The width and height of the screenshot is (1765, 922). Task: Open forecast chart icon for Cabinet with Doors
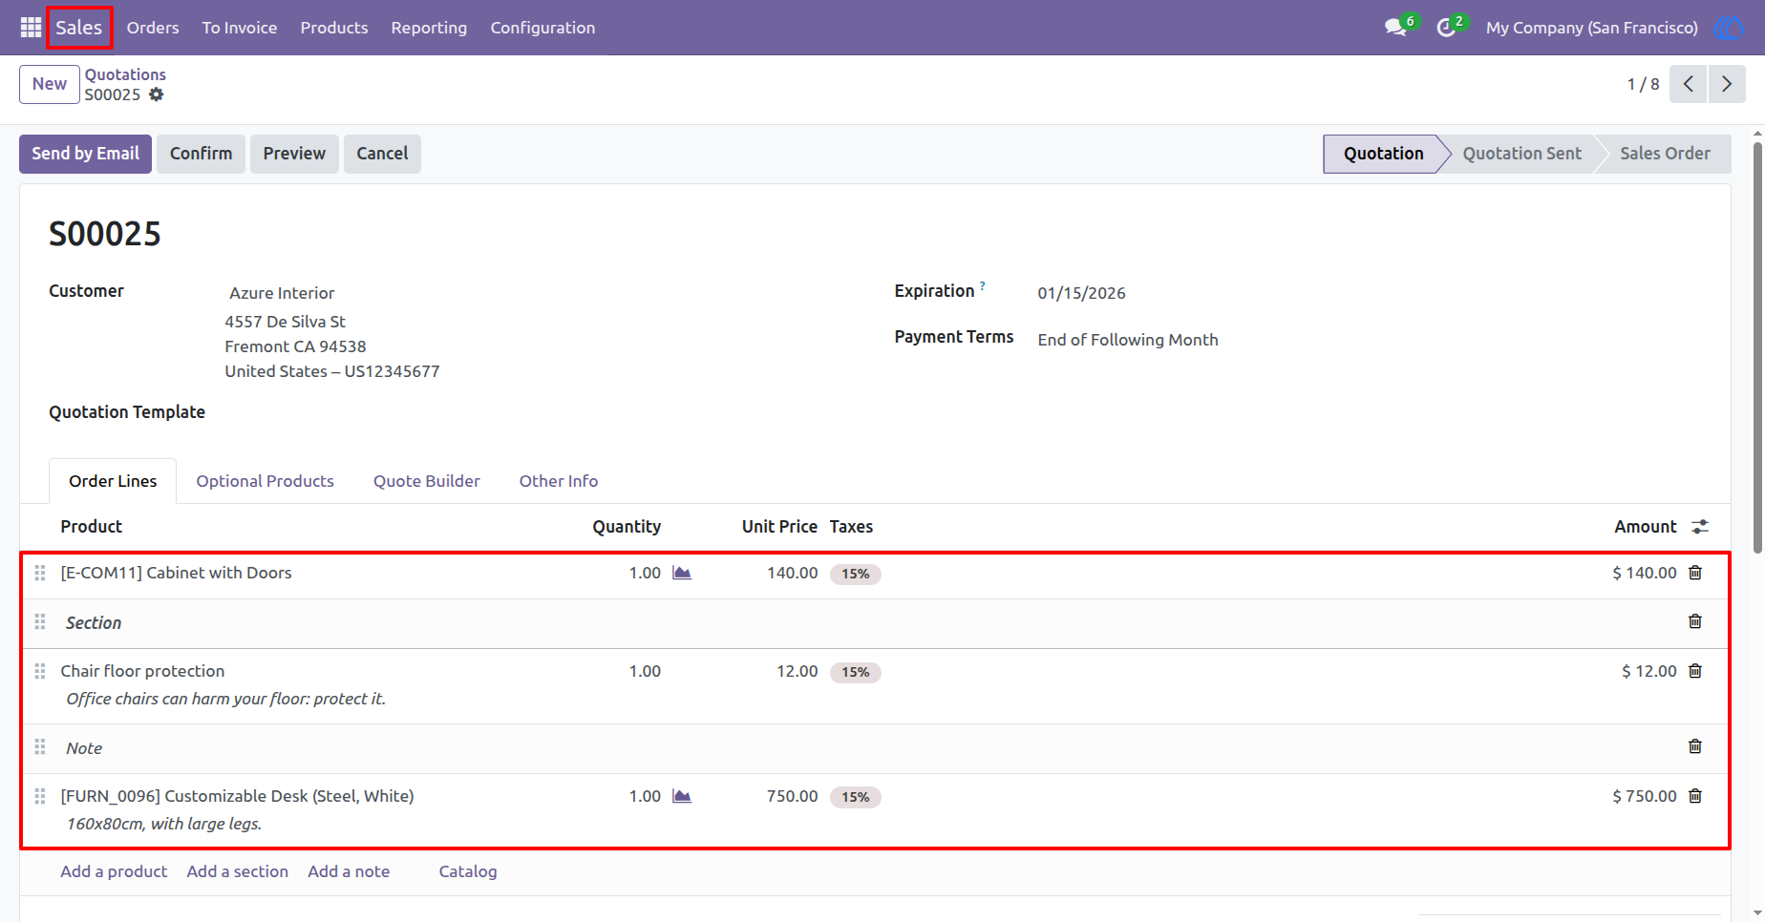click(682, 573)
